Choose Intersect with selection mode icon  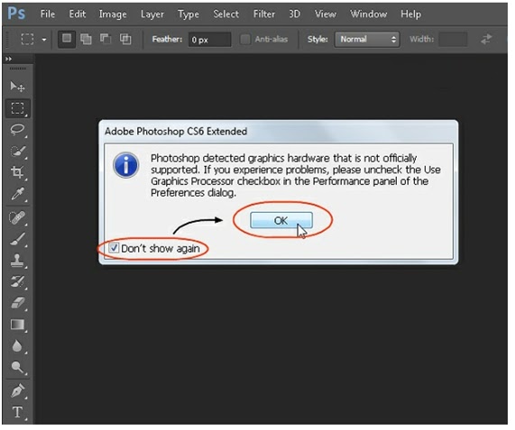(x=125, y=40)
